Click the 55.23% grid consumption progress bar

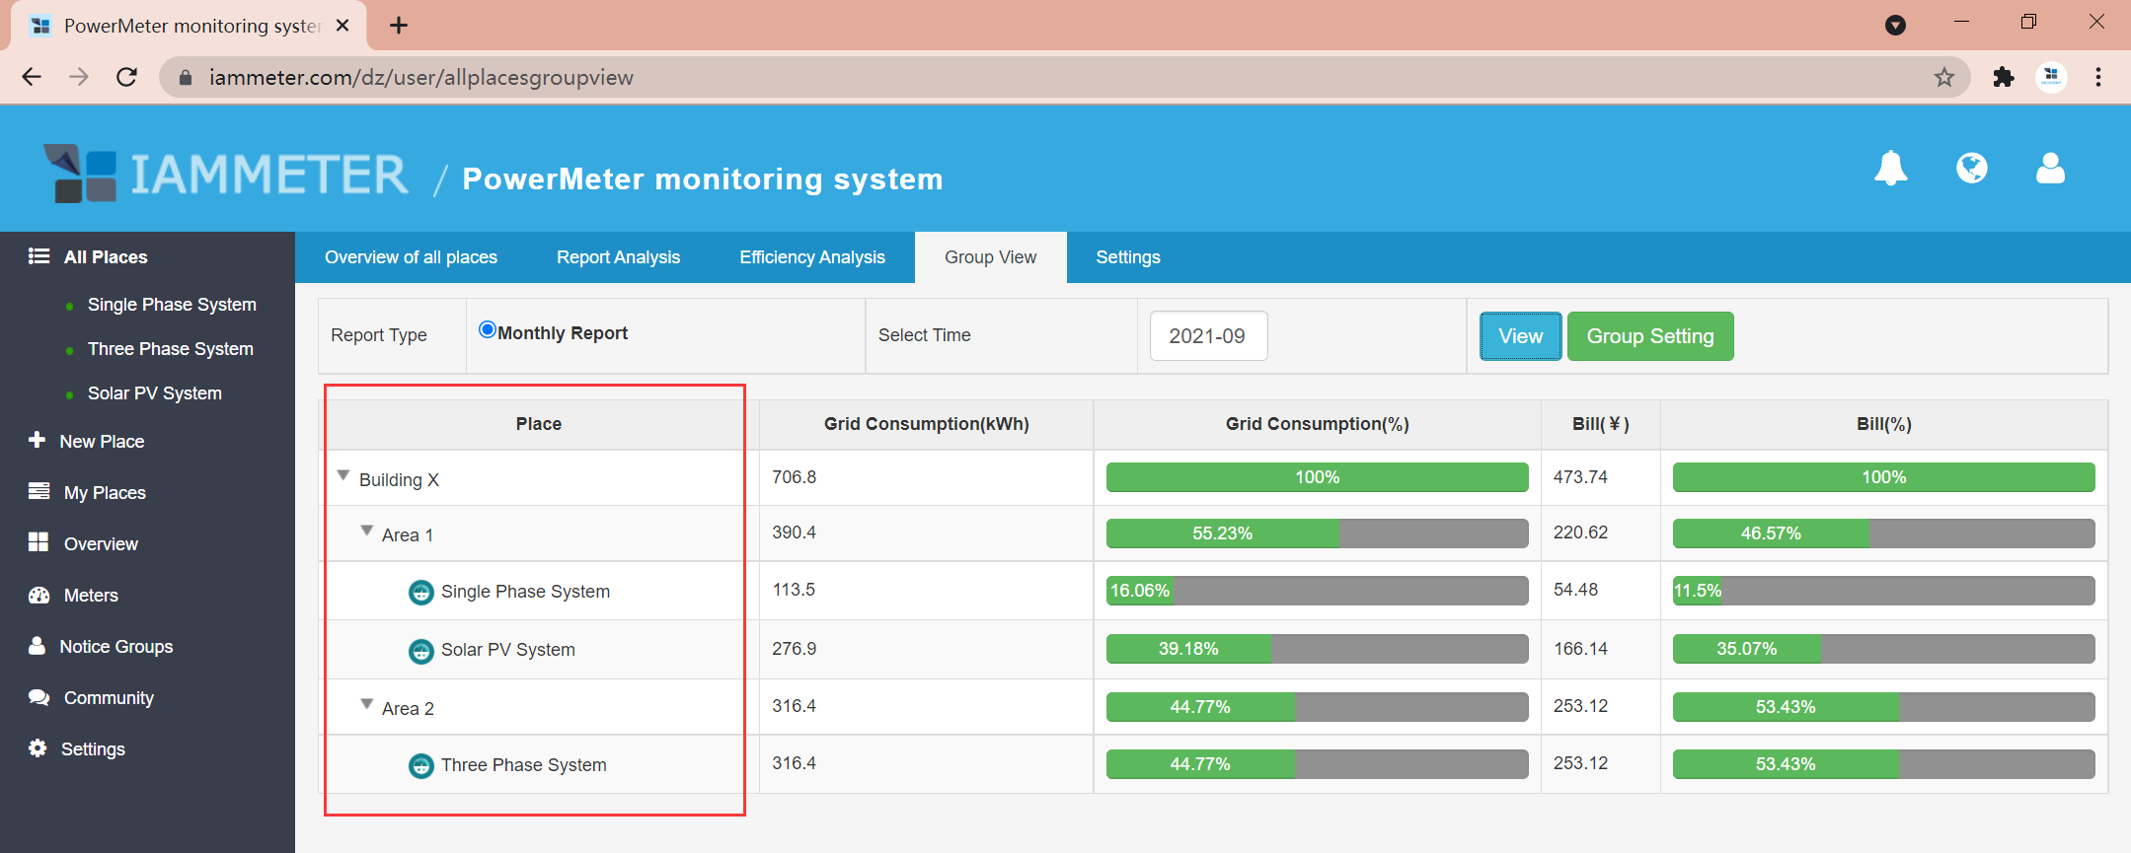[x=1317, y=533]
